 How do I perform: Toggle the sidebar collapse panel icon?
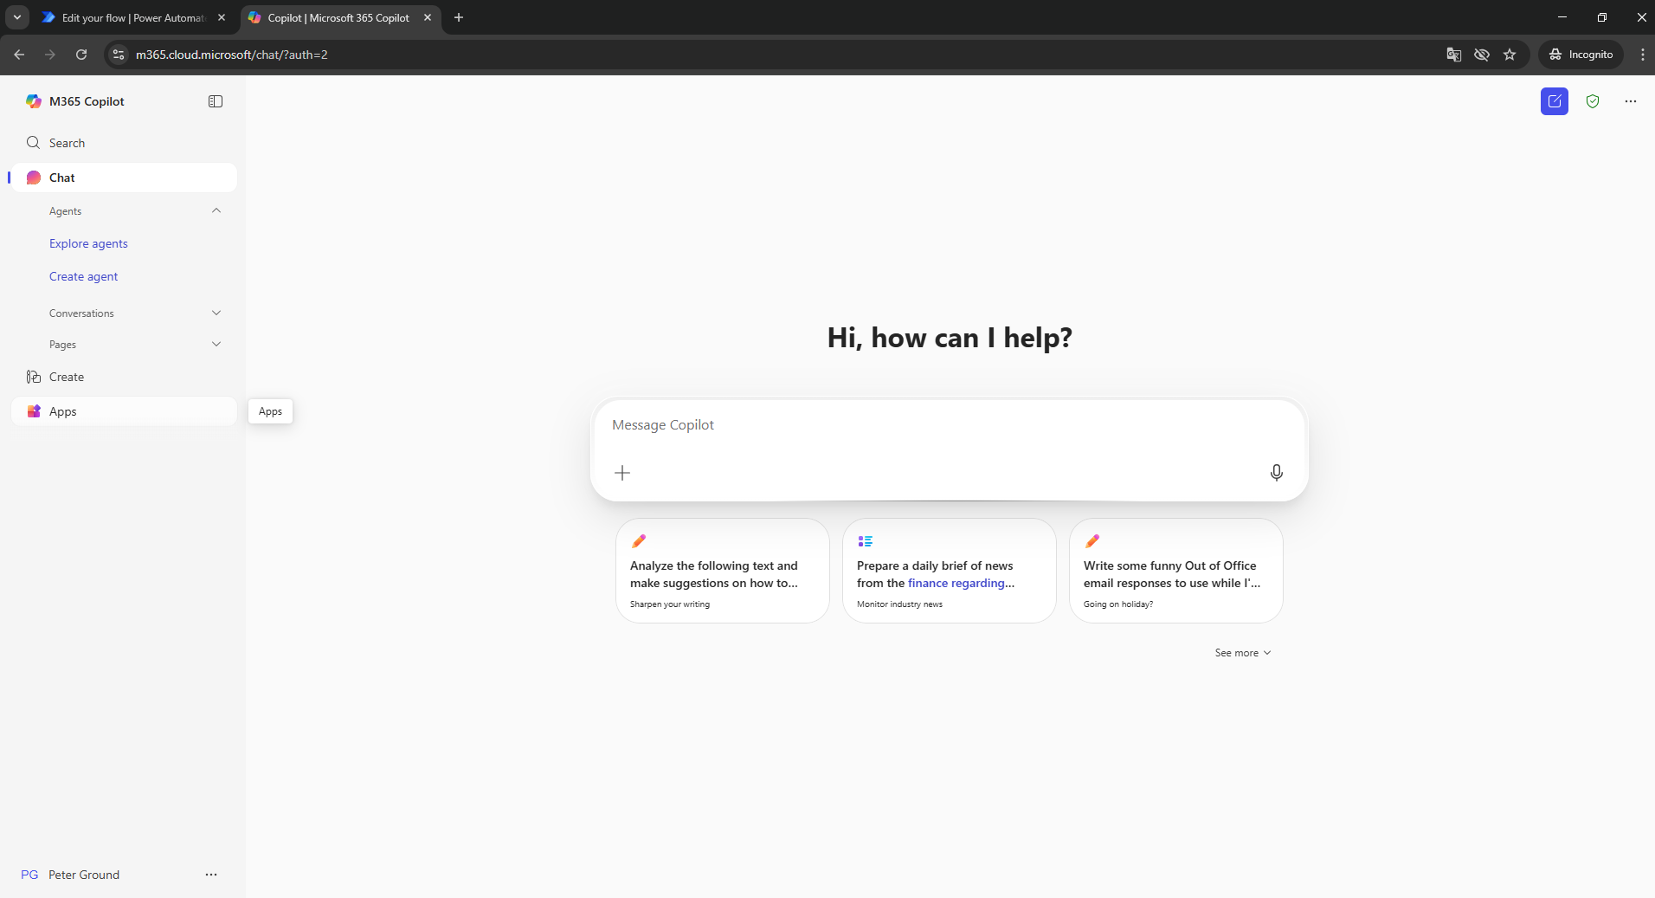[x=216, y=101]
